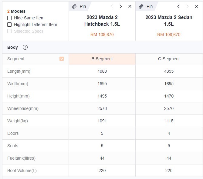Click the 2 Models heading

(16, 11)
